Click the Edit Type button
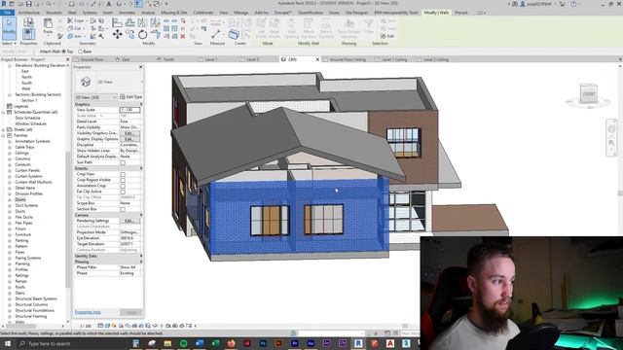The height and width of the screenshot is (350, 623). (x=130, y=97)
